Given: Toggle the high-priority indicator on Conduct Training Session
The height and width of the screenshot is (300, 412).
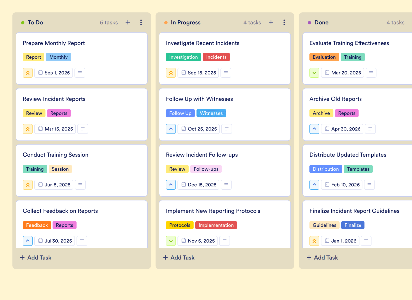Looking at the screenshot, I should tap(28, 185).
